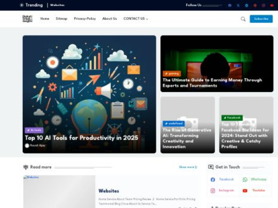Click the Show more link
Screen dimensions: 278x208
pyautogui.click(x=188, y=167)
